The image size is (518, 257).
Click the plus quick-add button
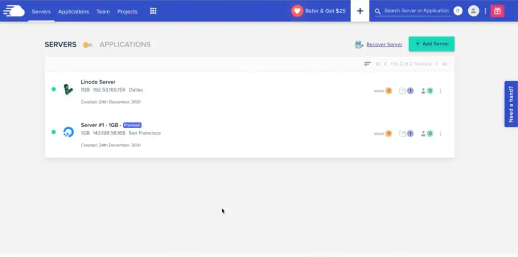360,11
